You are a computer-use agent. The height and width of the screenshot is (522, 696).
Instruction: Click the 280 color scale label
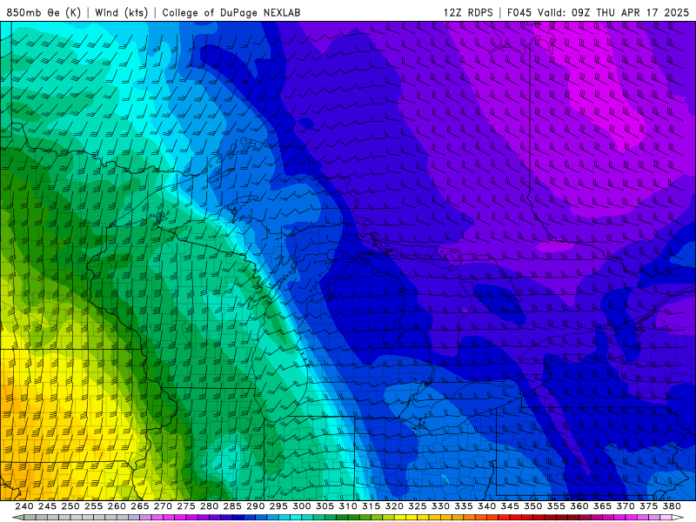pos(209,506)
